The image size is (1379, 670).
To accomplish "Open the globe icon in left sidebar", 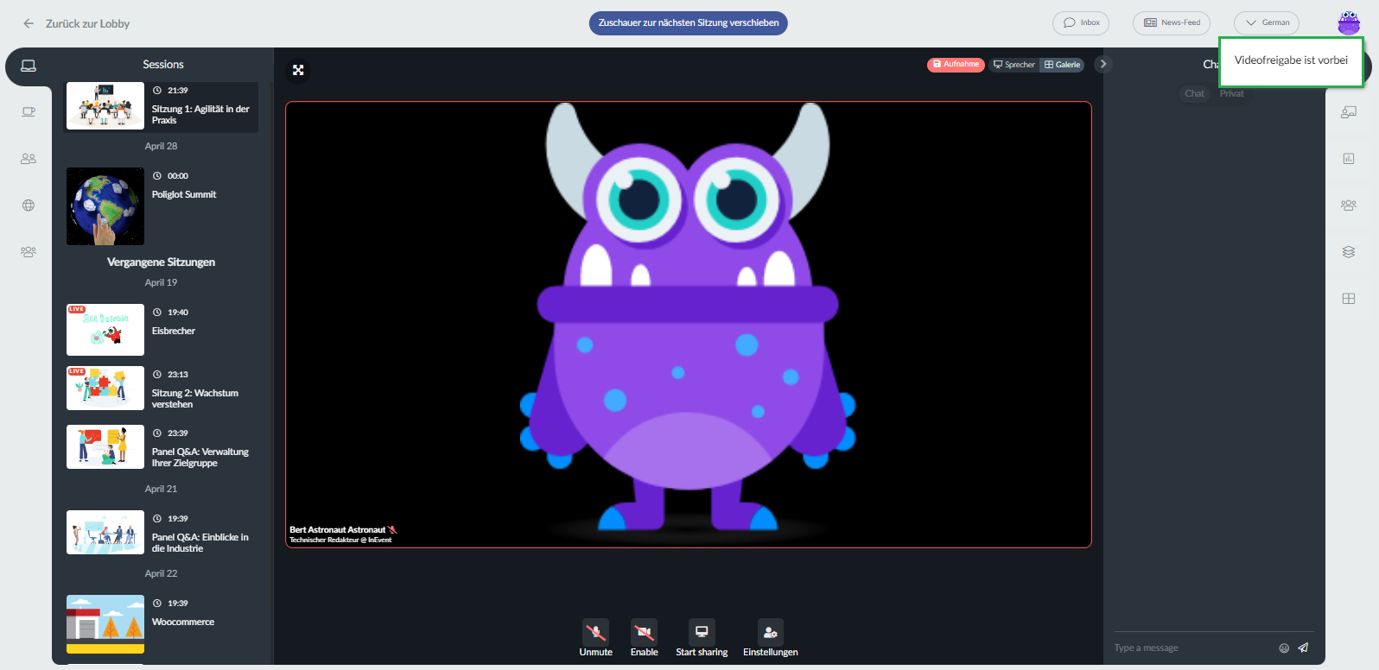I will pos(29,205).
